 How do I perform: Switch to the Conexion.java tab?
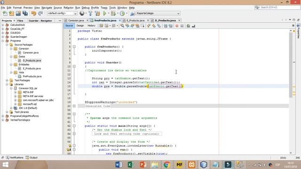(x=76, y=20)
